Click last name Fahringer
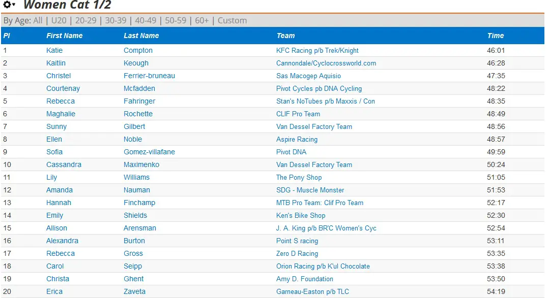550x298 pixels. pos(139,101)
